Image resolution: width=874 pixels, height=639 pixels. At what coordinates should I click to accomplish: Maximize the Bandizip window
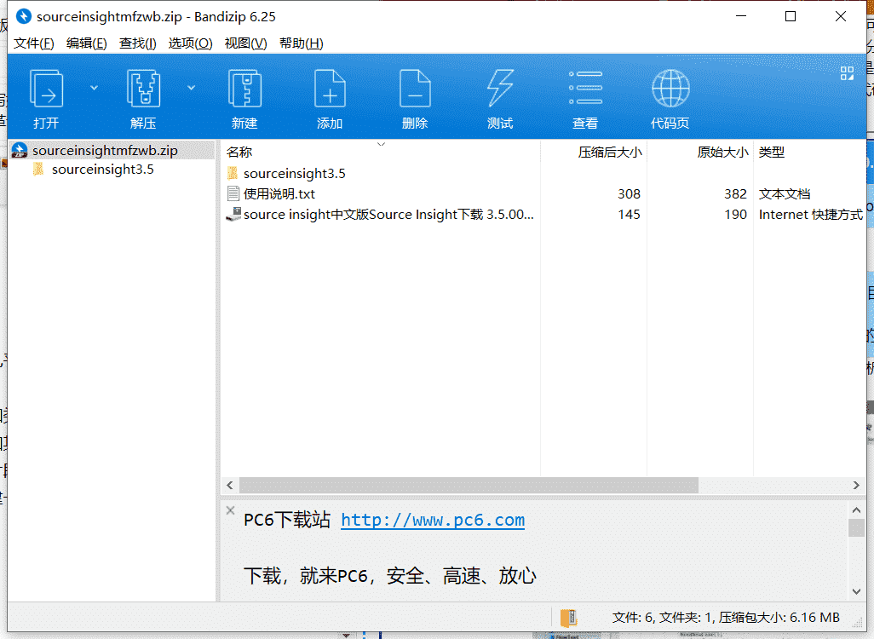pyautogui.click(x=790, y=17)
